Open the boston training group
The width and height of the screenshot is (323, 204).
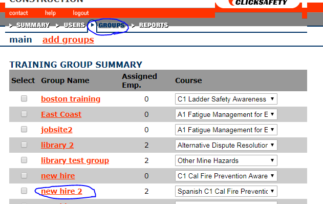(x=71, y=99)
